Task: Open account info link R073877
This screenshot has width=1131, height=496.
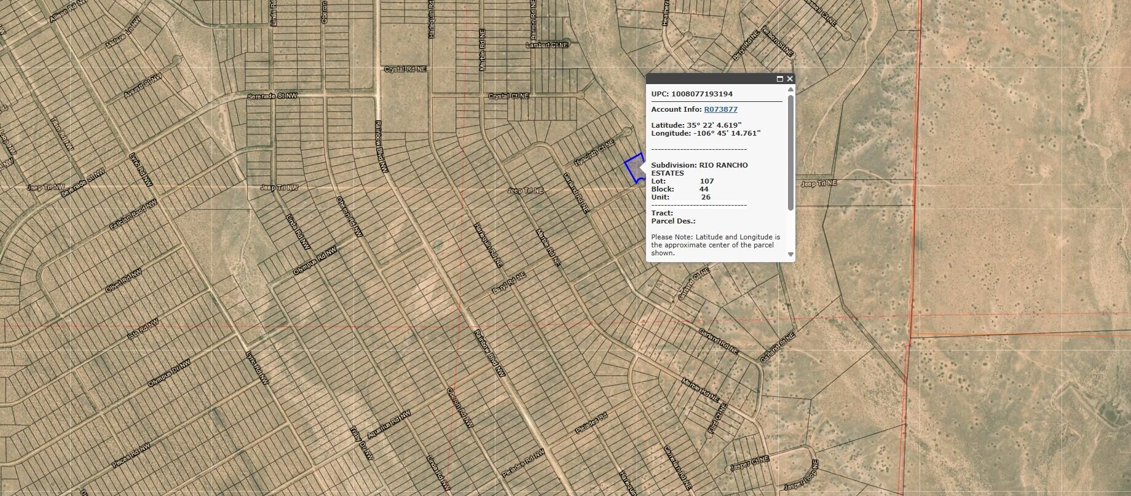Action: click(720, 109)
